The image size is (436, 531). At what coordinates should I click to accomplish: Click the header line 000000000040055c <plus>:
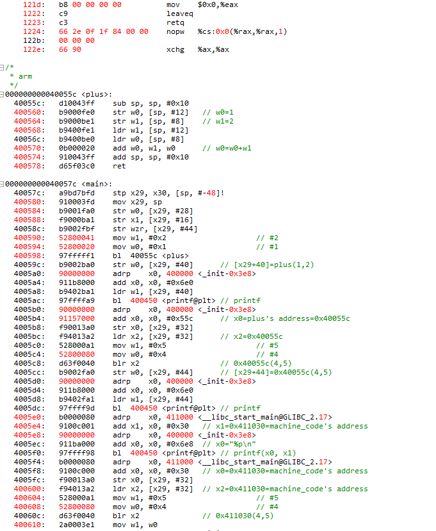[58, 95]
